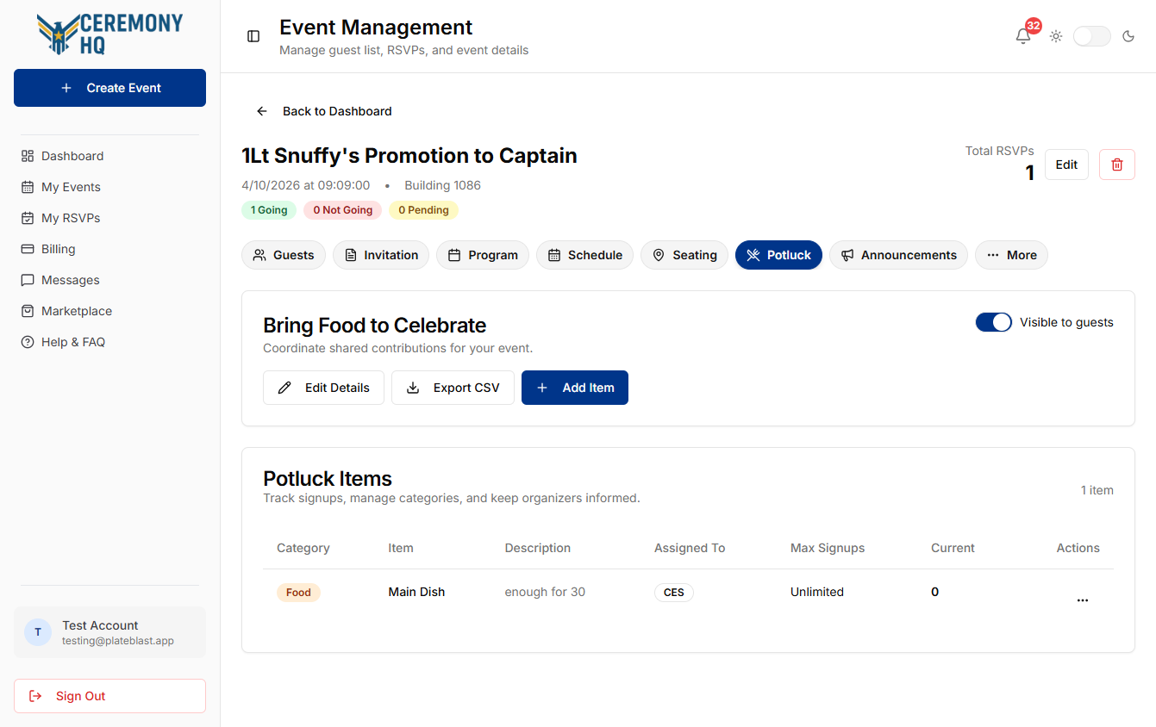The image size is (1156, 727).
Task: Click the 1 Going status badge
Action: pos(269,210)
